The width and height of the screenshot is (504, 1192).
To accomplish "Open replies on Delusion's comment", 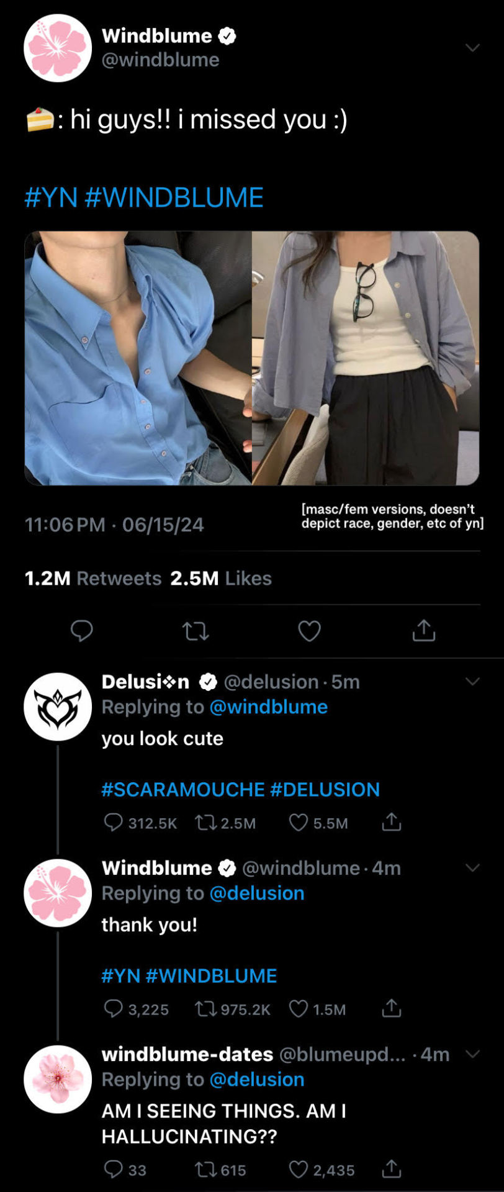I will (113, 823).
